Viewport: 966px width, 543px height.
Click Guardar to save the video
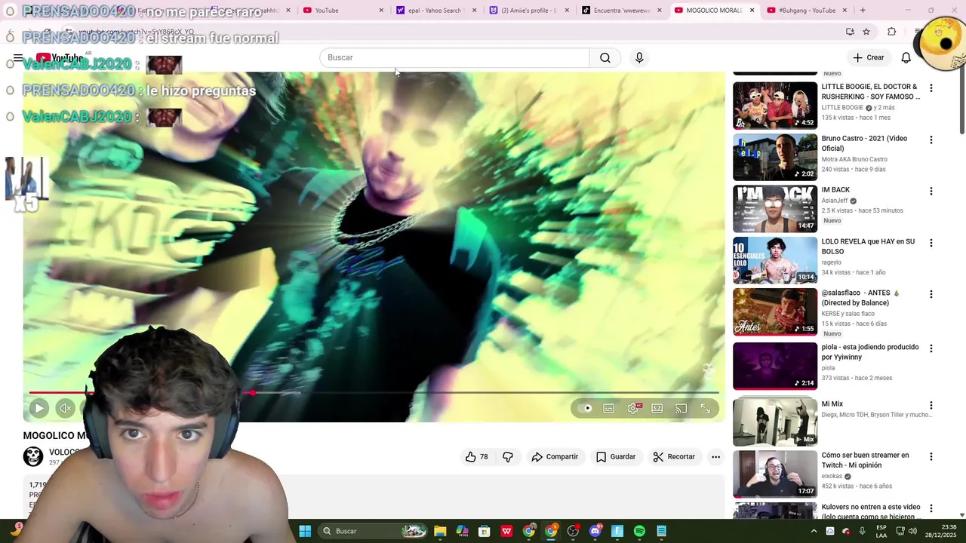click(x=616, y=456)
